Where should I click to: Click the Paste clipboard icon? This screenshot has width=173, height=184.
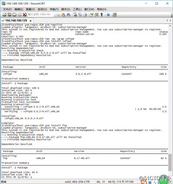tap(63, 15)
